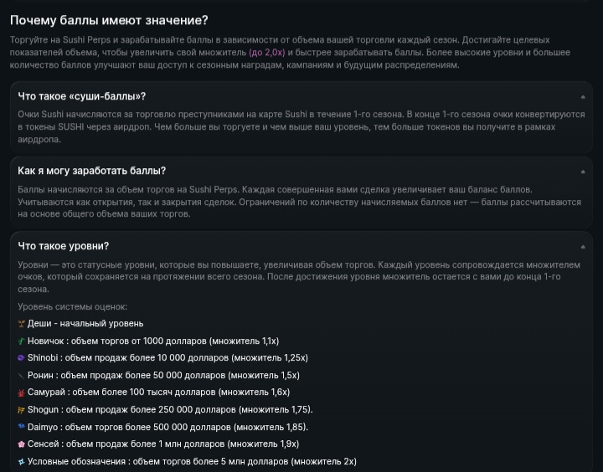Screen dimensions: 603x472
Task: Click the Shinobi level description text
Action: 167,358
